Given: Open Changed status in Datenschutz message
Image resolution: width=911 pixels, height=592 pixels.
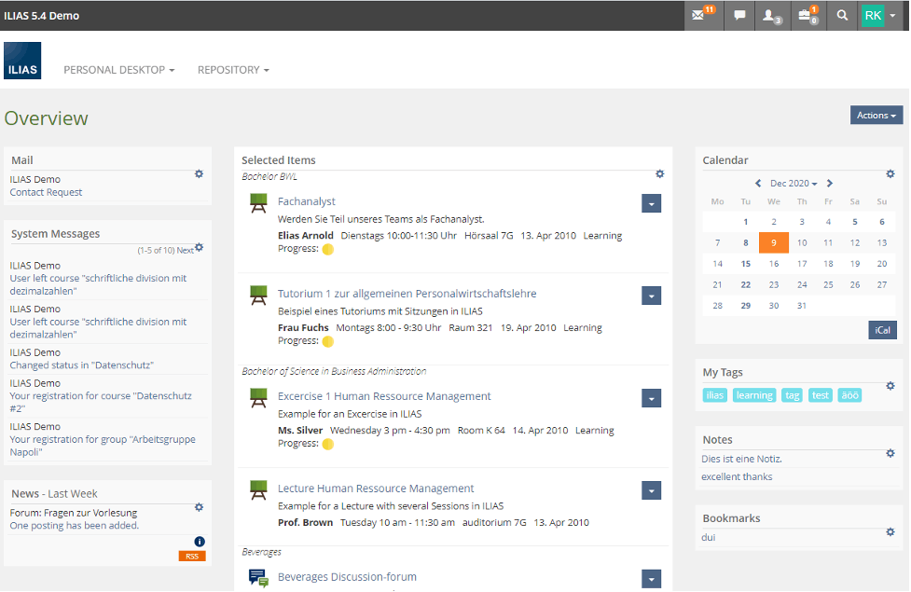Looking at the screenshot, I should tap(81, 365).
